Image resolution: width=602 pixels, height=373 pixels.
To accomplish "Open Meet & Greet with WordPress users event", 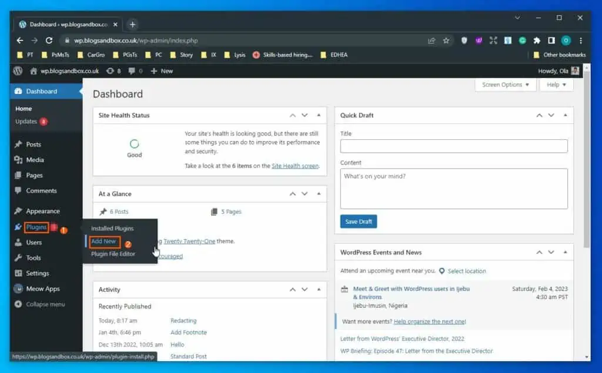I will [411, 293].
